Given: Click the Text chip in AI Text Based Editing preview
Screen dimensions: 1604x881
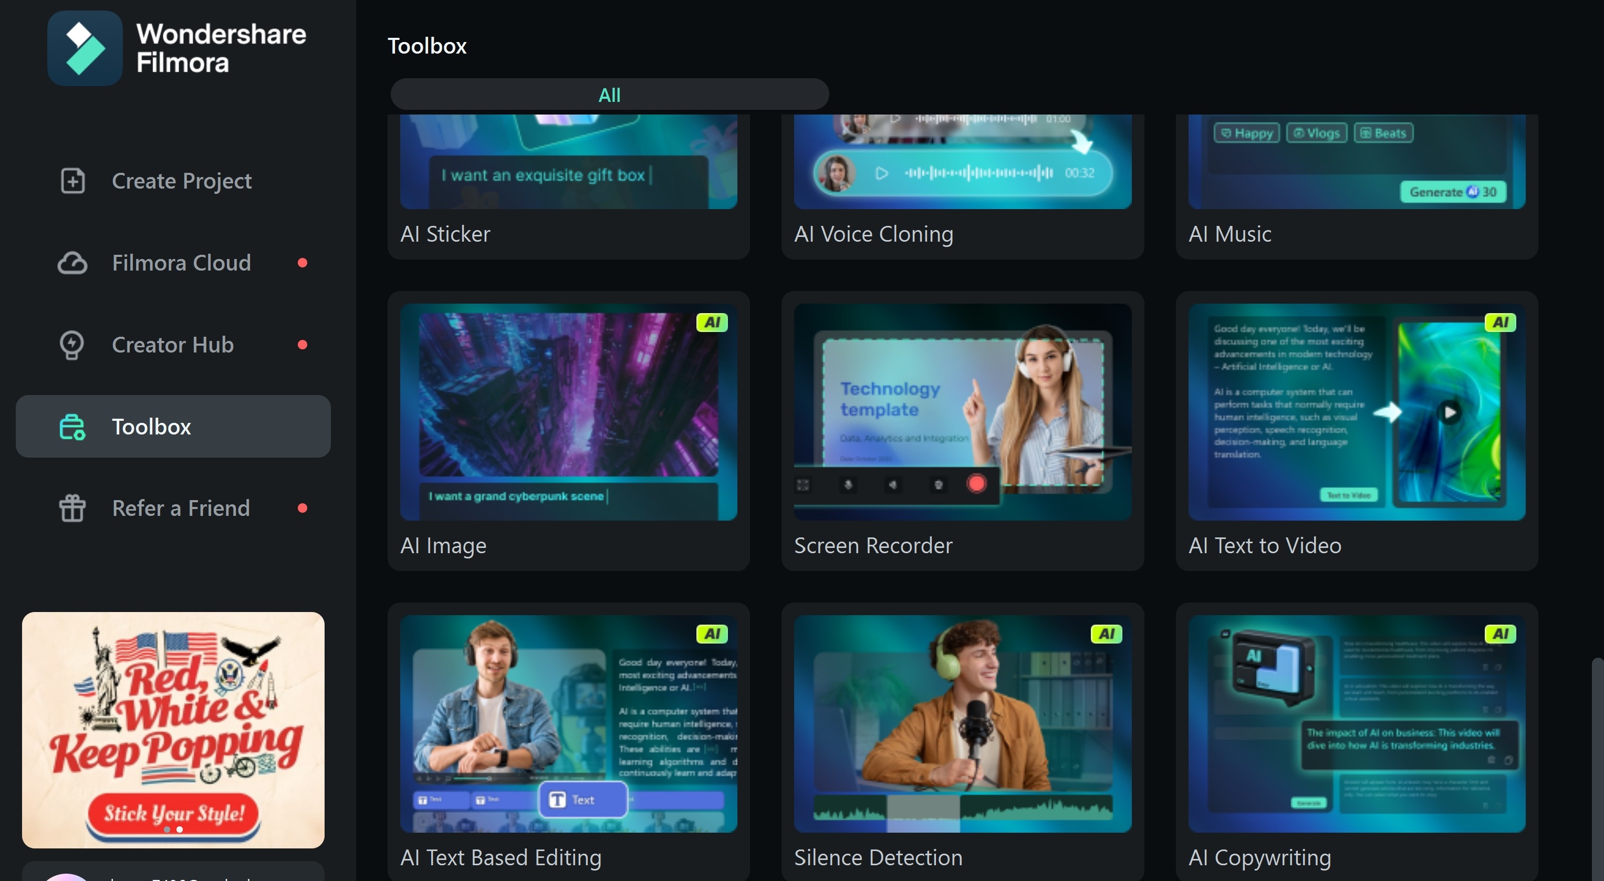Looking at the screenshot, I should [583, 800].
